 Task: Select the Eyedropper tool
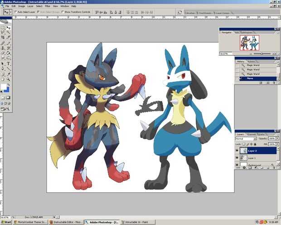[8, 74]
